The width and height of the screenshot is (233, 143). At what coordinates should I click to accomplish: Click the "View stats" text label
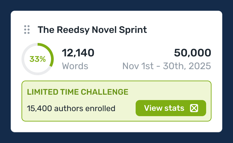point(164,108)
